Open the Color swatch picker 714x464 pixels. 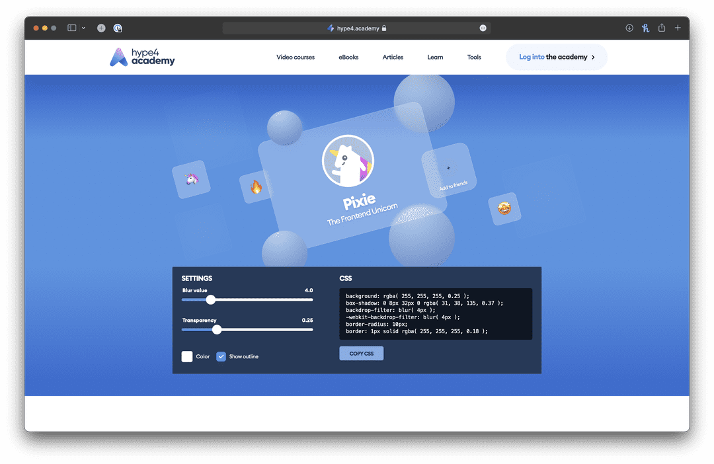coord(187,356)
